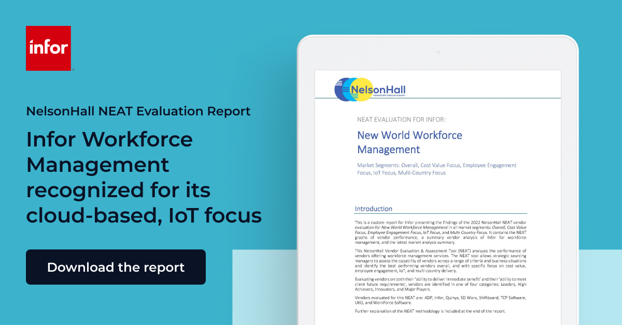The height and width of the screenshot is (325, 622).
Task: Click the Infor logo trademark symbol
Action: 73,70
